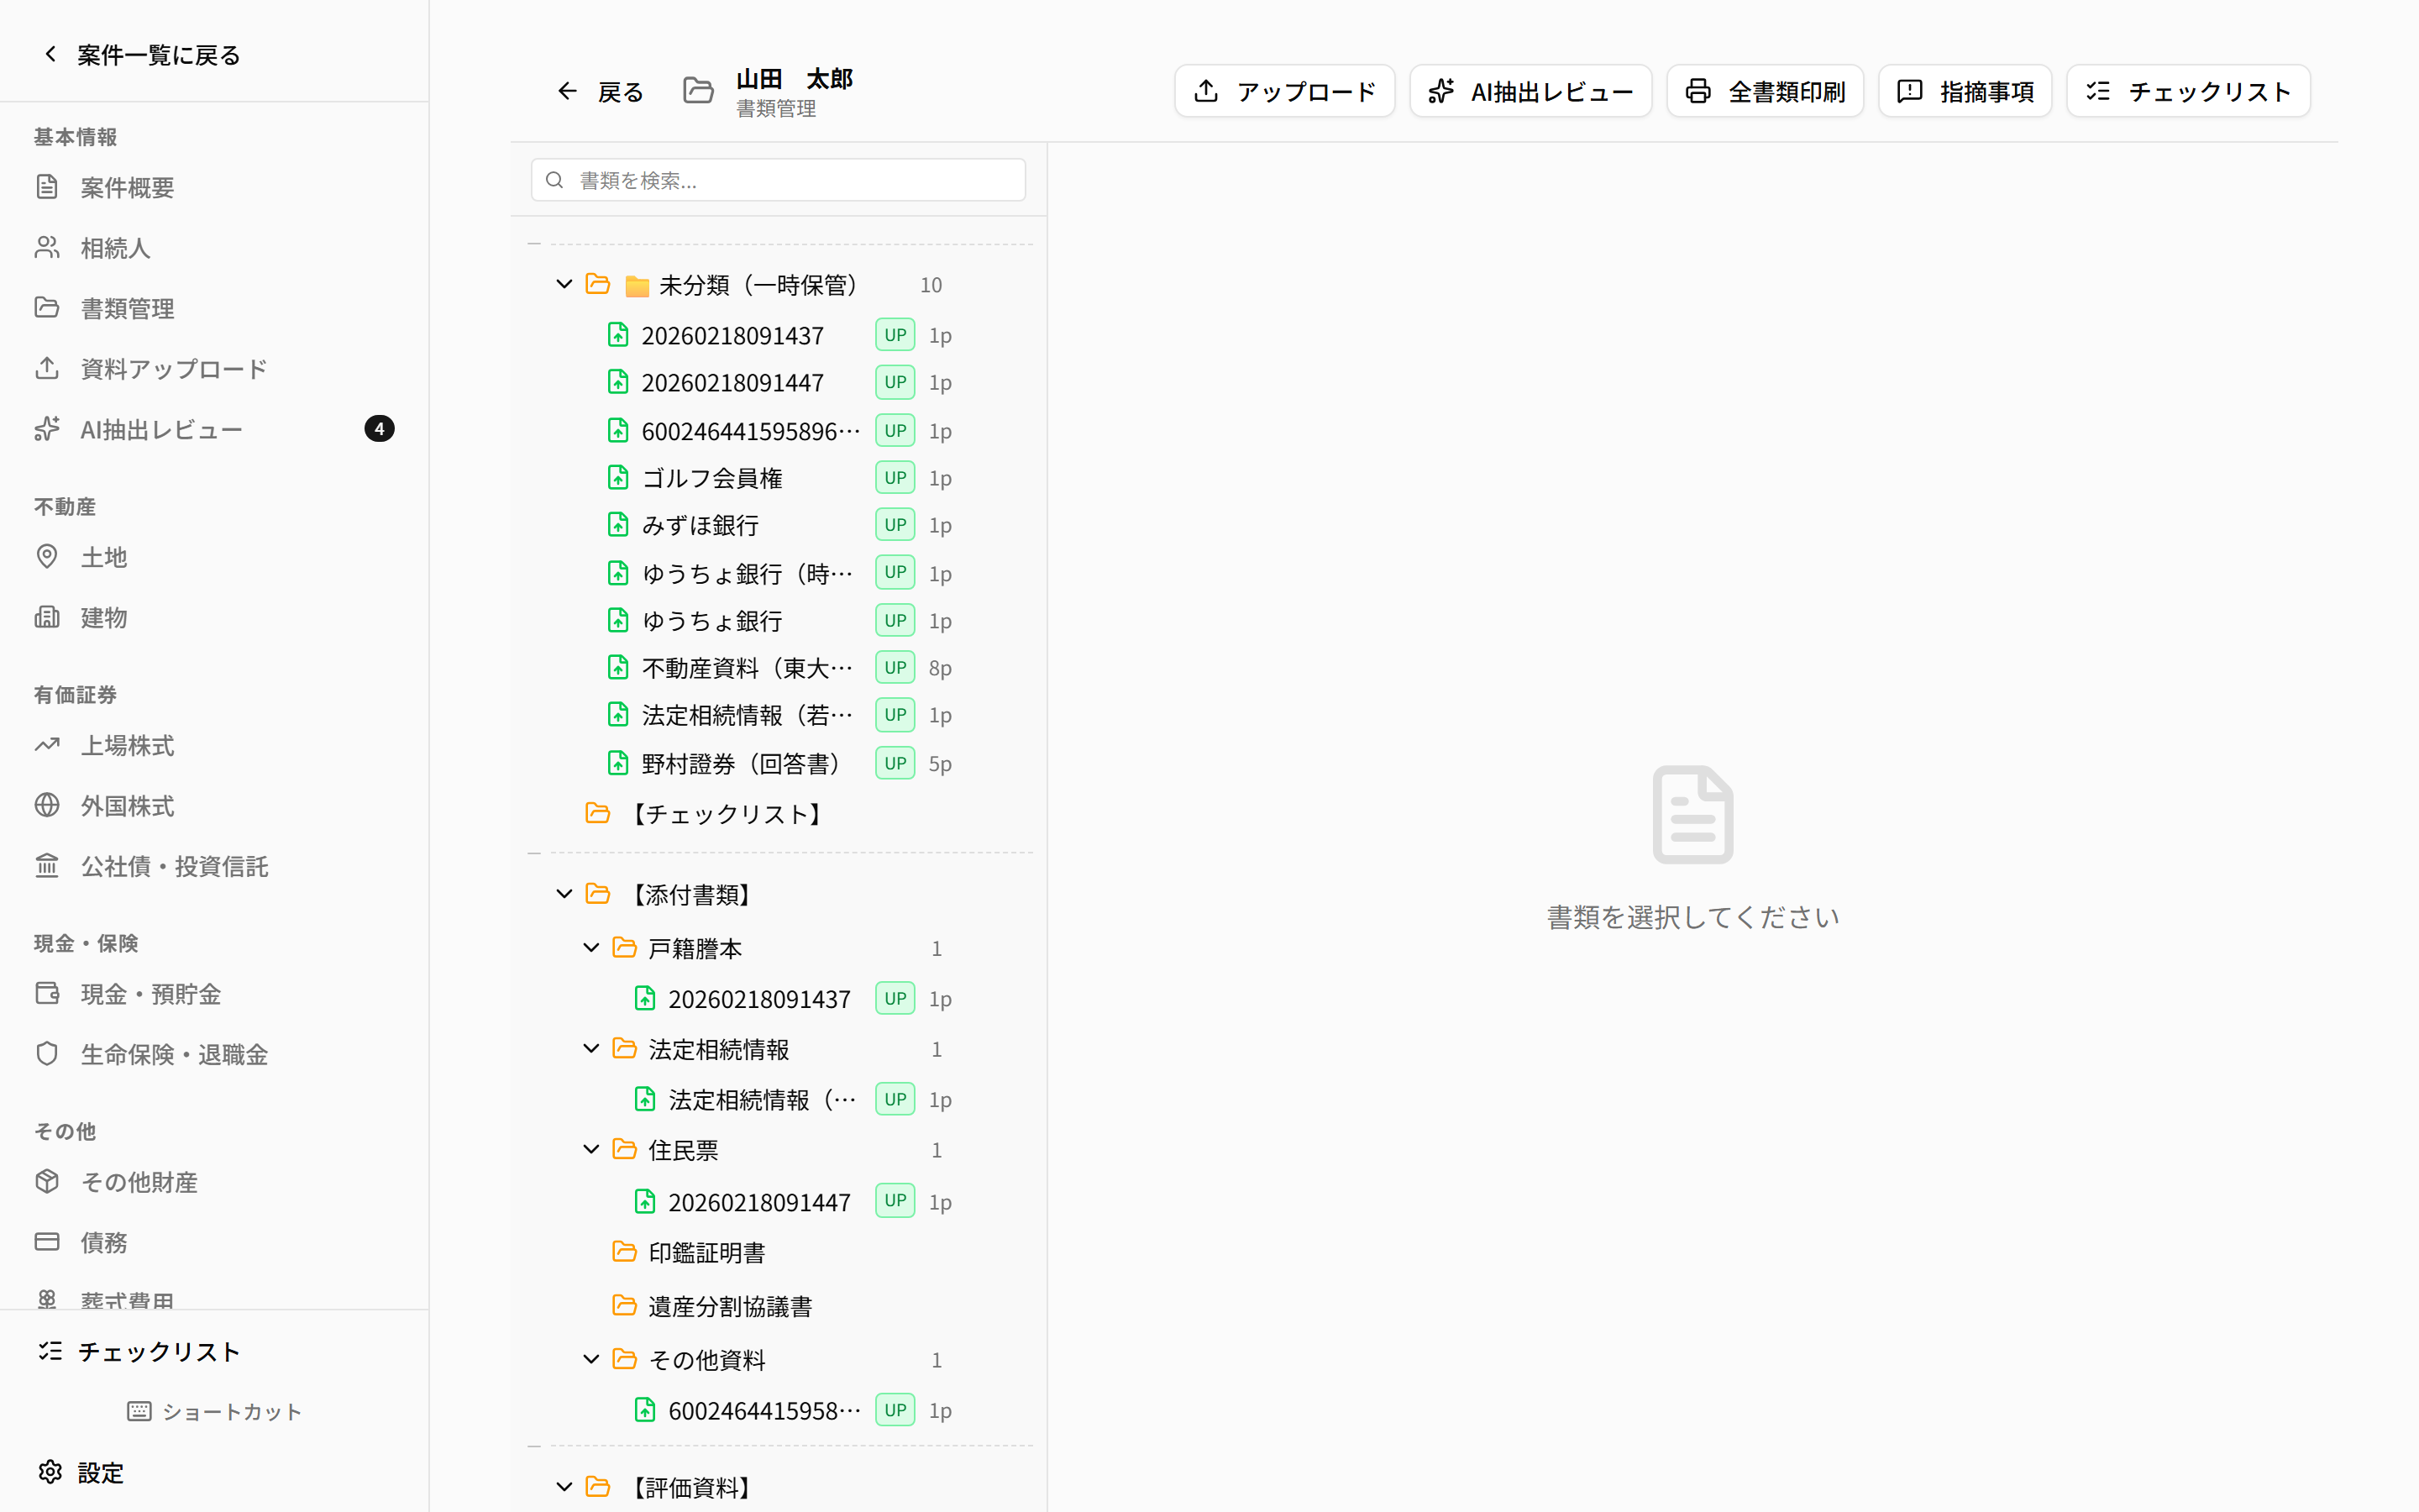The width and height of the screenshot is (2419, 1512).
Task: Click the folder icon beside 山田 太郎
Action: tap(698, 90)
